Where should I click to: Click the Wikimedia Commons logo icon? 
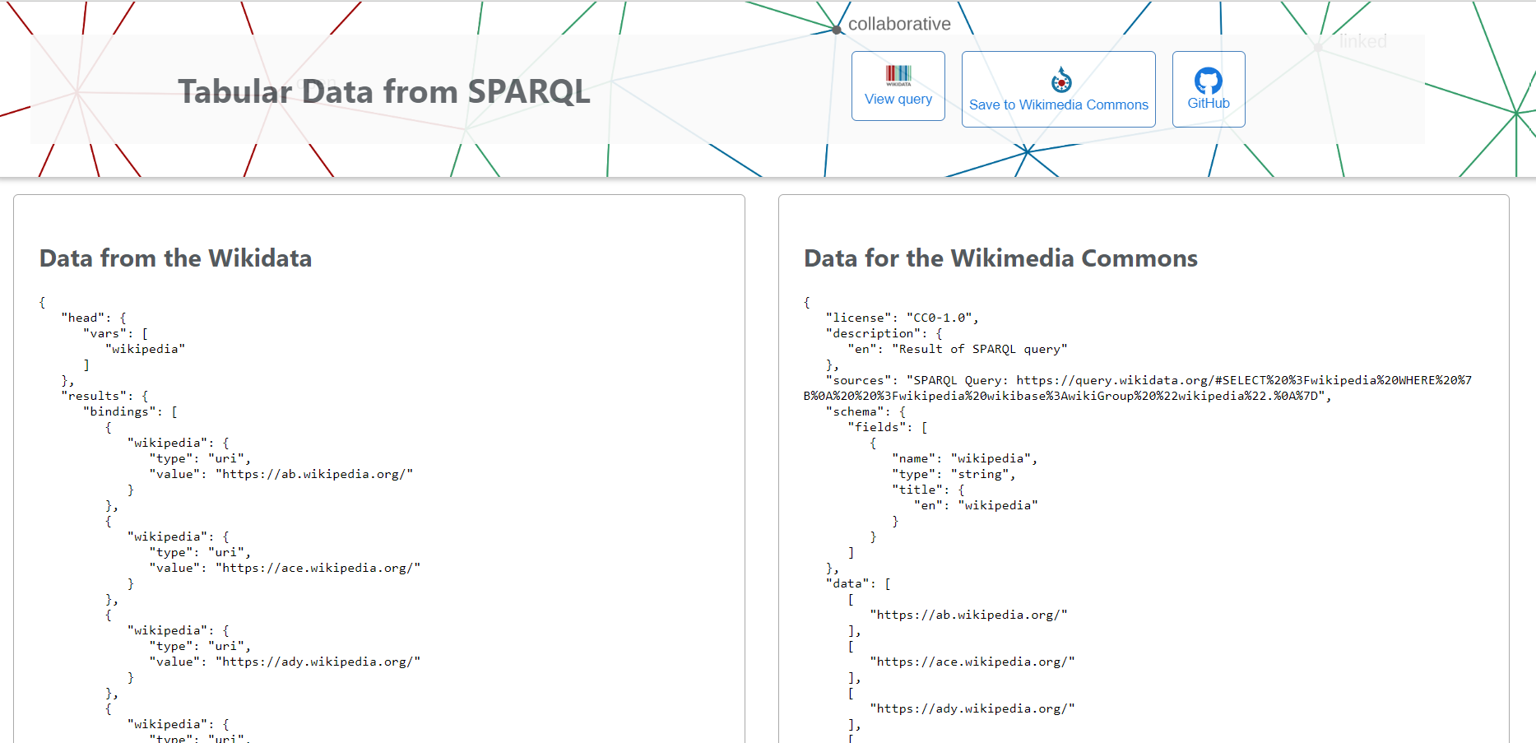tap(1061, 80)
